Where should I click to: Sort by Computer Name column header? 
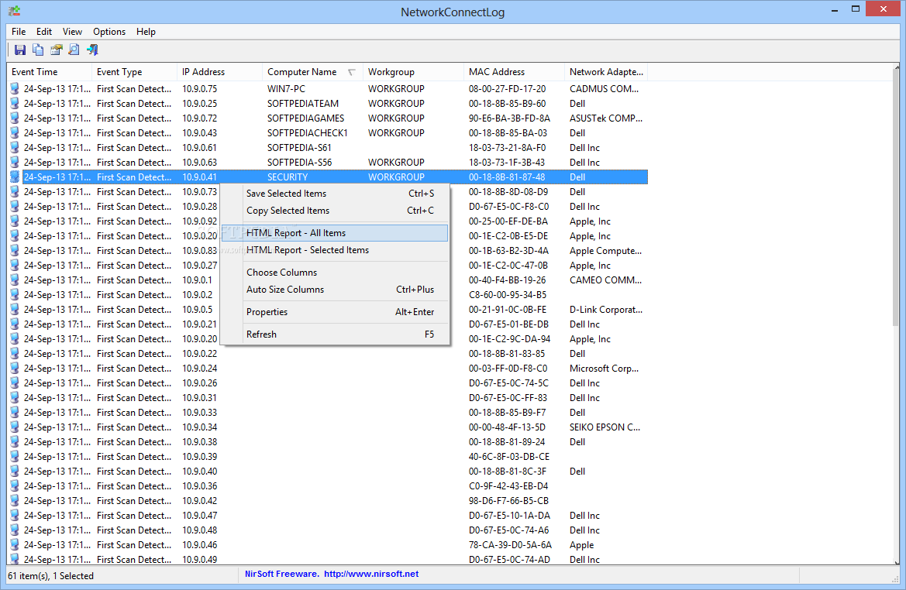click(312, 72)
